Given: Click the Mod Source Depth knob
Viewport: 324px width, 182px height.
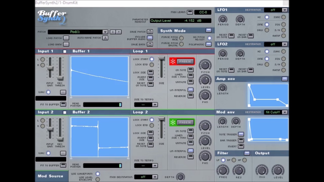Looking at the screenshot, I should click(180, 177).
